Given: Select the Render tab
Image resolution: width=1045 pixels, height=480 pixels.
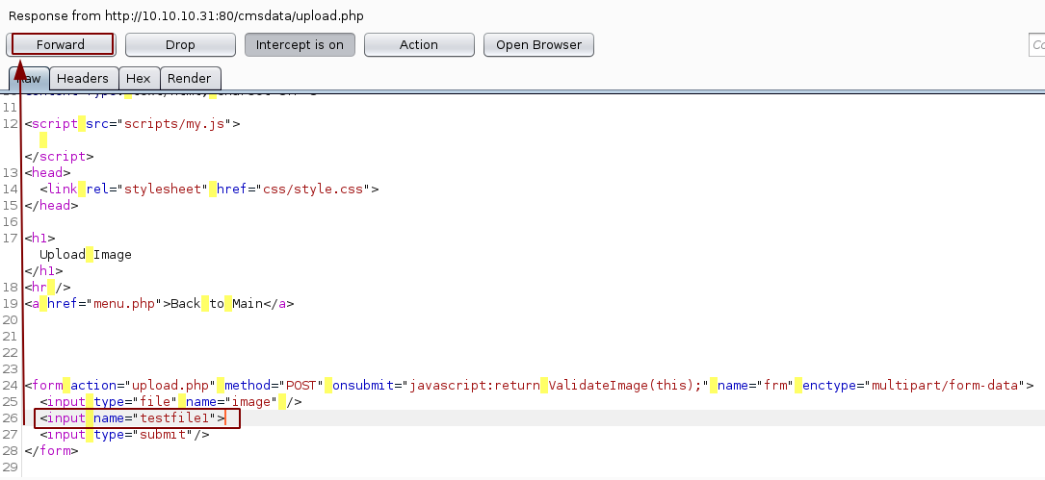Looking at the screenshot, I should coord(190,79).
